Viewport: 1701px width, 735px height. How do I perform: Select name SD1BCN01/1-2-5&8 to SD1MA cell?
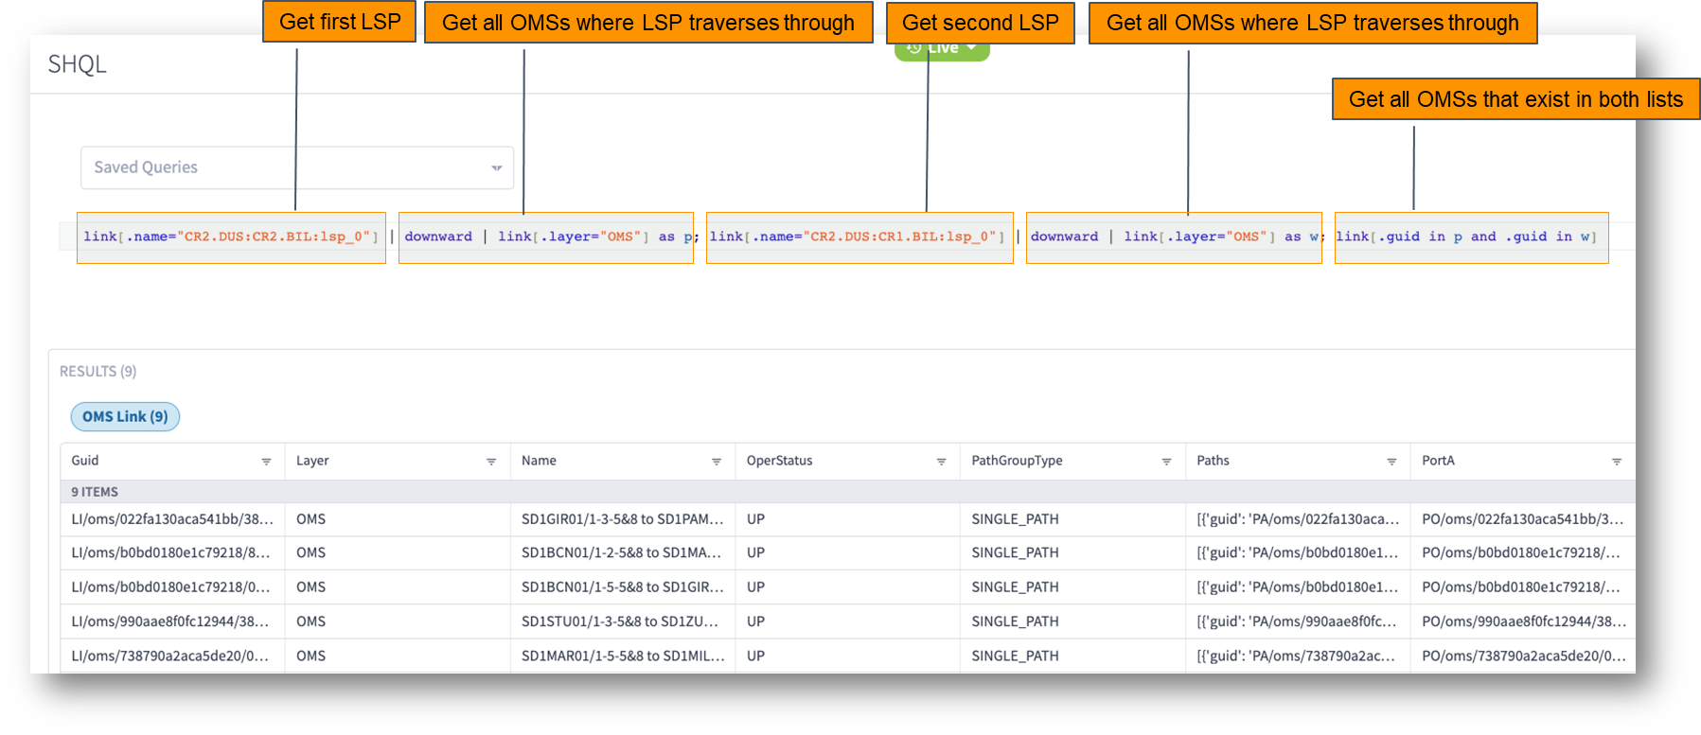[623, 552]
